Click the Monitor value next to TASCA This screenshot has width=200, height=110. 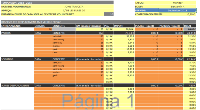coord(178,3)
